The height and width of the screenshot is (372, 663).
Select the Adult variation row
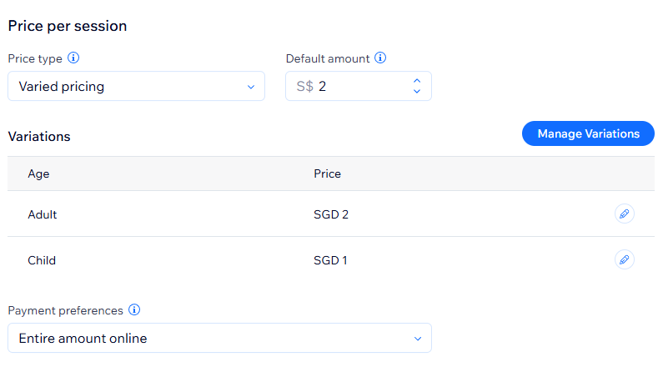(x=43, y=214)
